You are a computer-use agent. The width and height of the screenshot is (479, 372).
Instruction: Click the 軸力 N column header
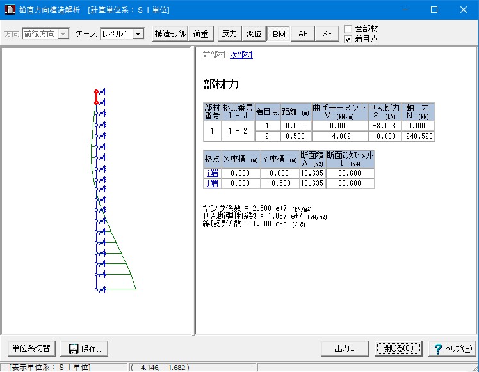point(418,112)
